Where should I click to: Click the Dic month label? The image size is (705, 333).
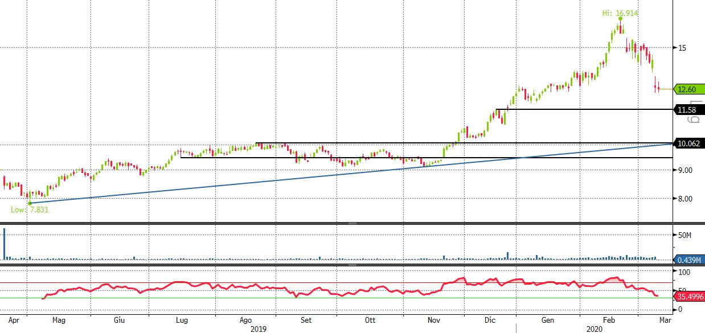[489, 320]
